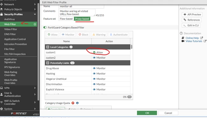Click the WiFi & Switch Controller icon
Viewport: 207px width, 118px height.
[2, 102]
